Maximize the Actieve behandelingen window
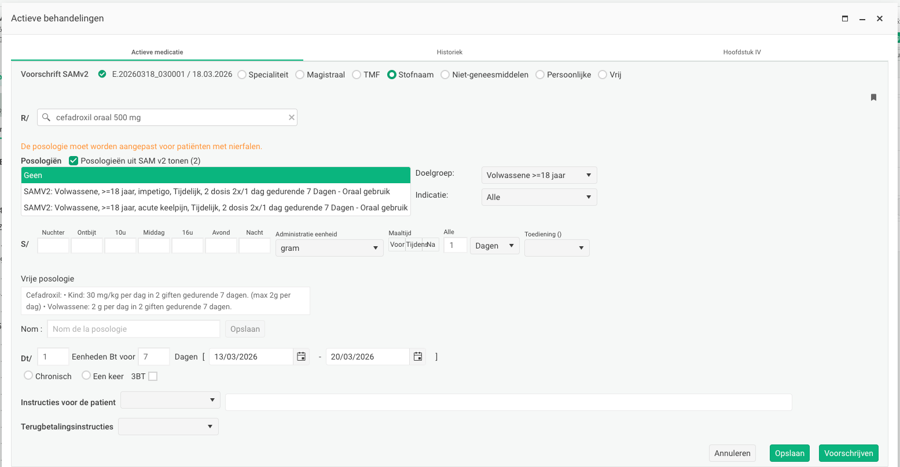The image size is (900, 467). pos(845,18)
